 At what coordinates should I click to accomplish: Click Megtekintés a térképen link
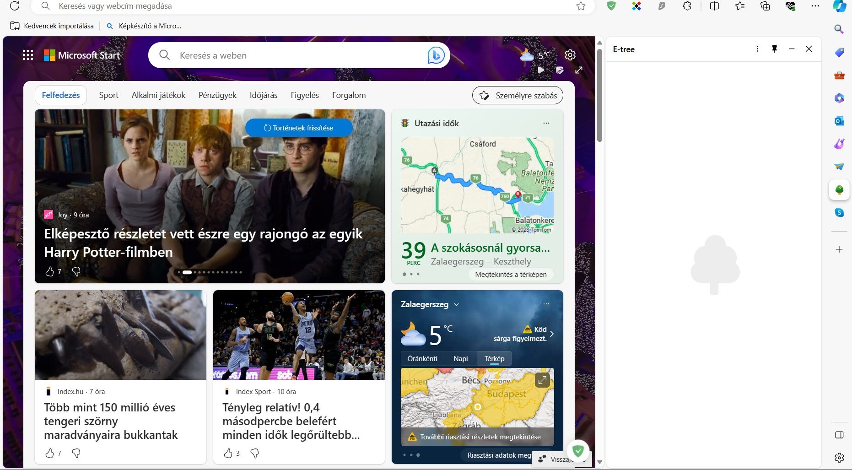pyautogui.click(x=511, y=275)
